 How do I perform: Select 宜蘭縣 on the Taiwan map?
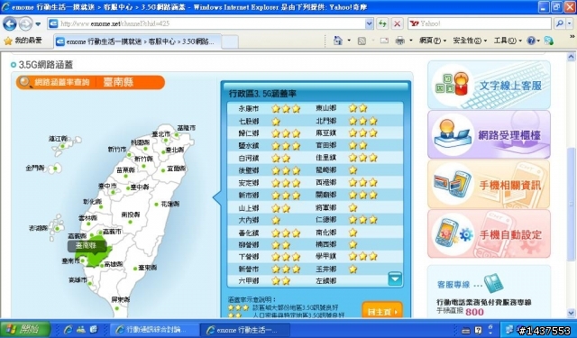177,169
